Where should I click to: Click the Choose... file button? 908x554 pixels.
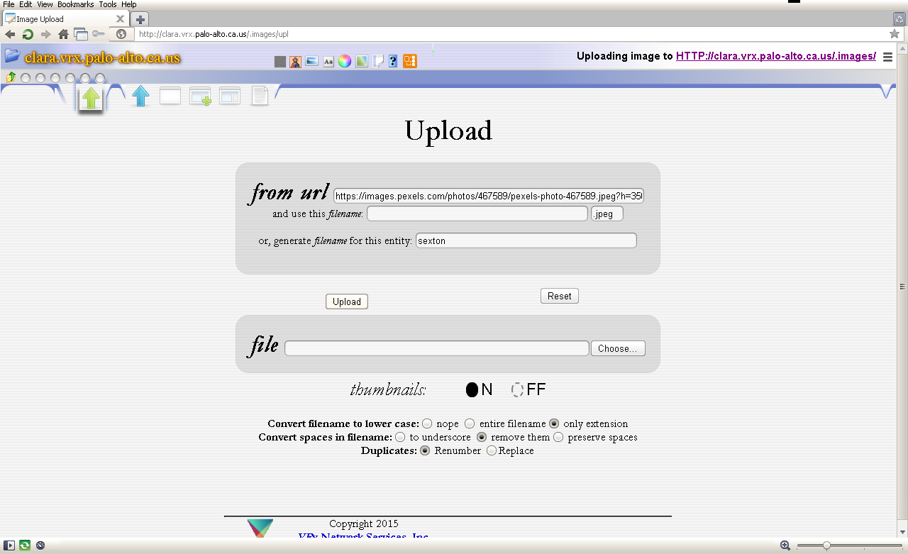(x=618, y=348)
